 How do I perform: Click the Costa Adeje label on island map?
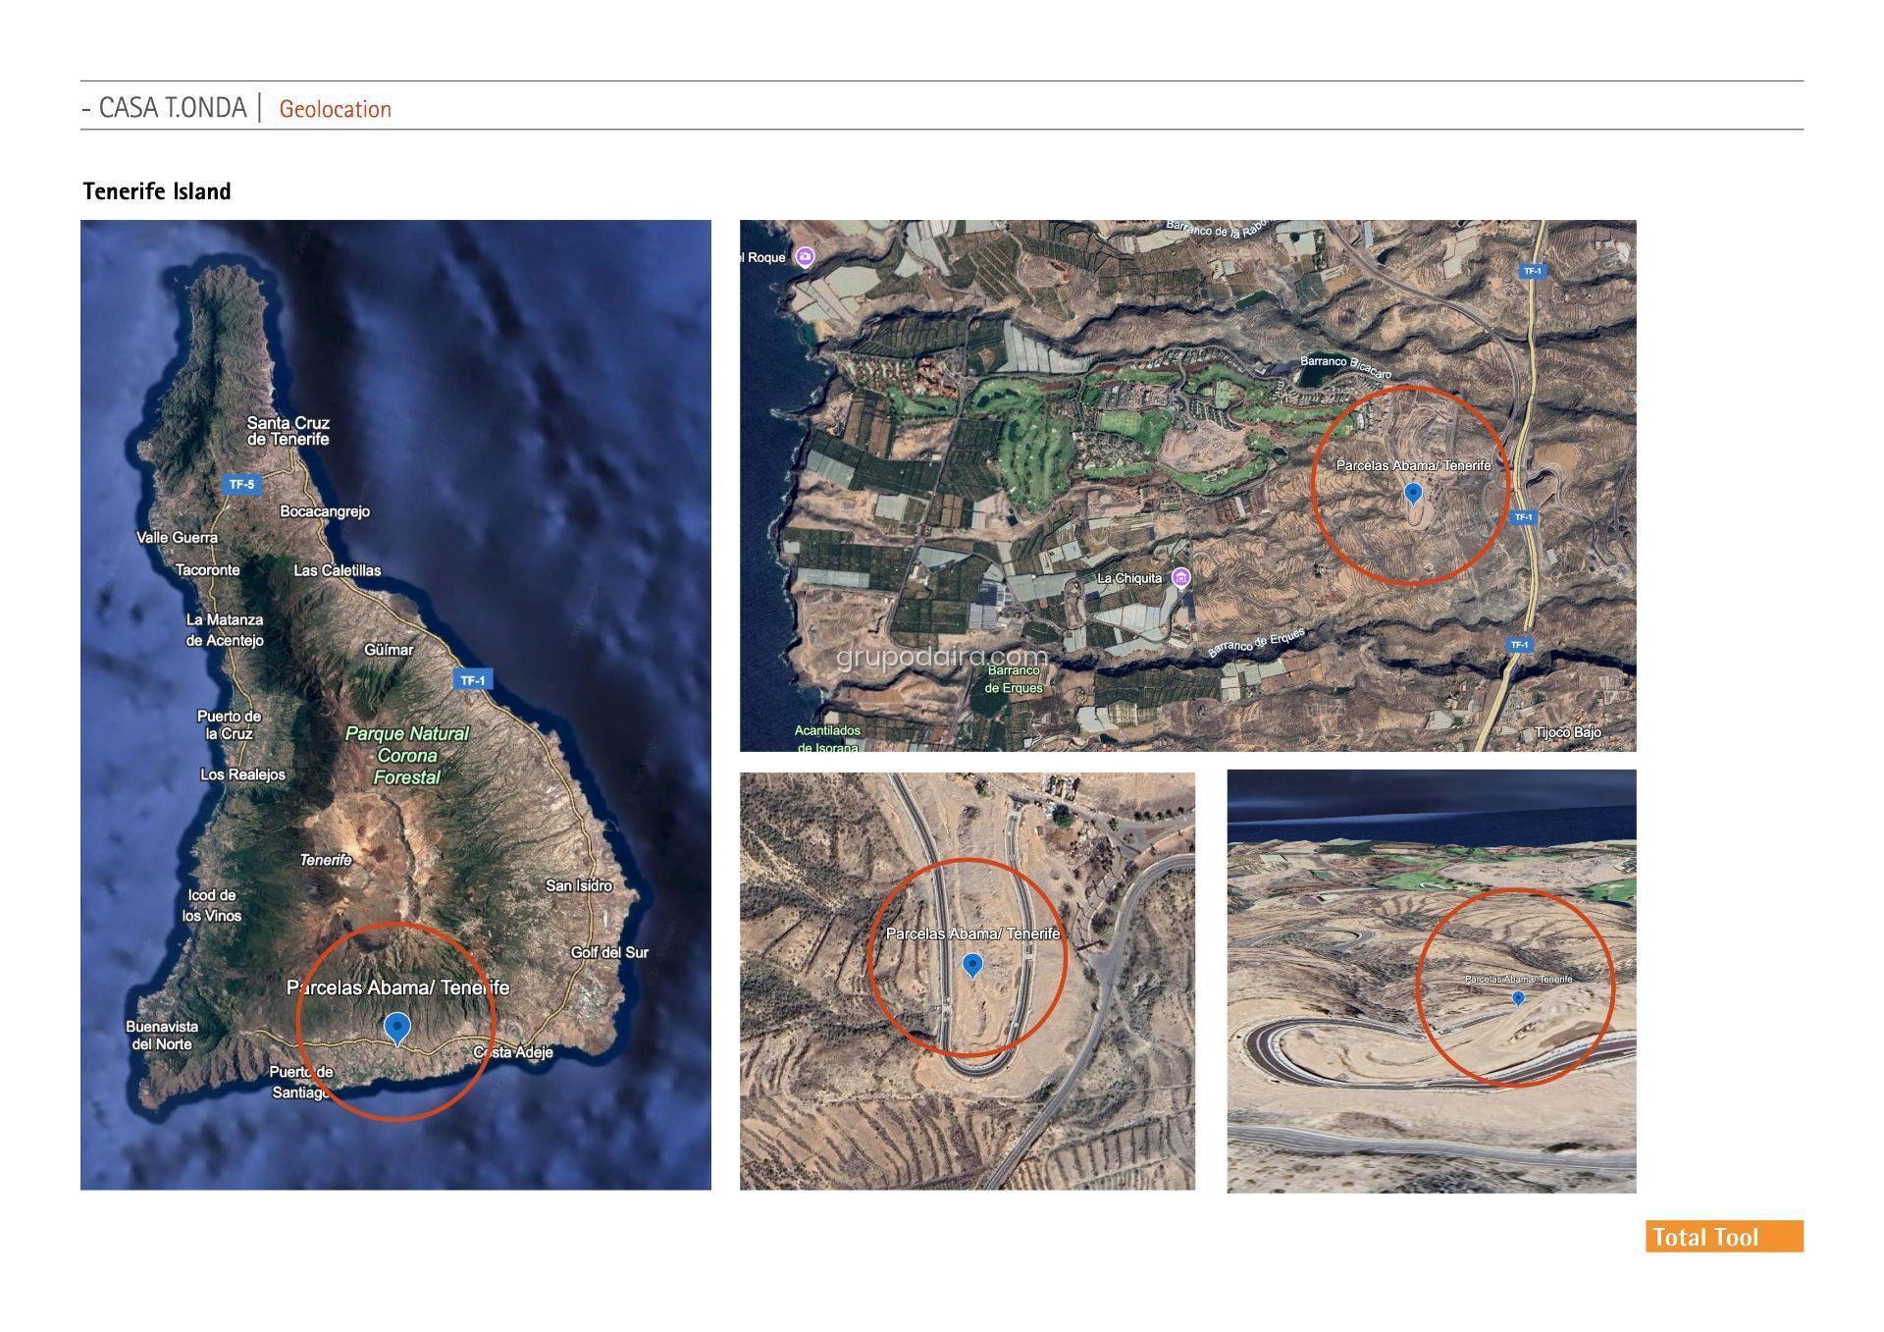coord(513,1051)
